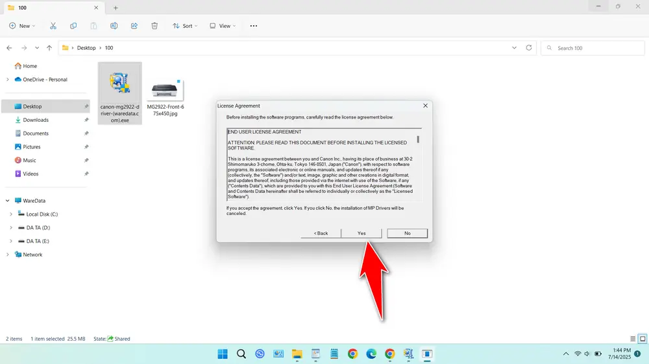Switch to details view icon in status bar
649x364 pixels.
(x=633, y=339)
